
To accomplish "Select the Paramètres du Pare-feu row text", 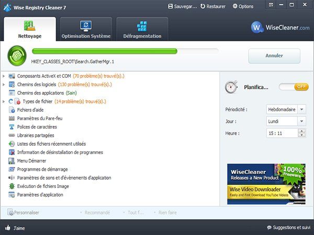I will [x=40, y=119].
